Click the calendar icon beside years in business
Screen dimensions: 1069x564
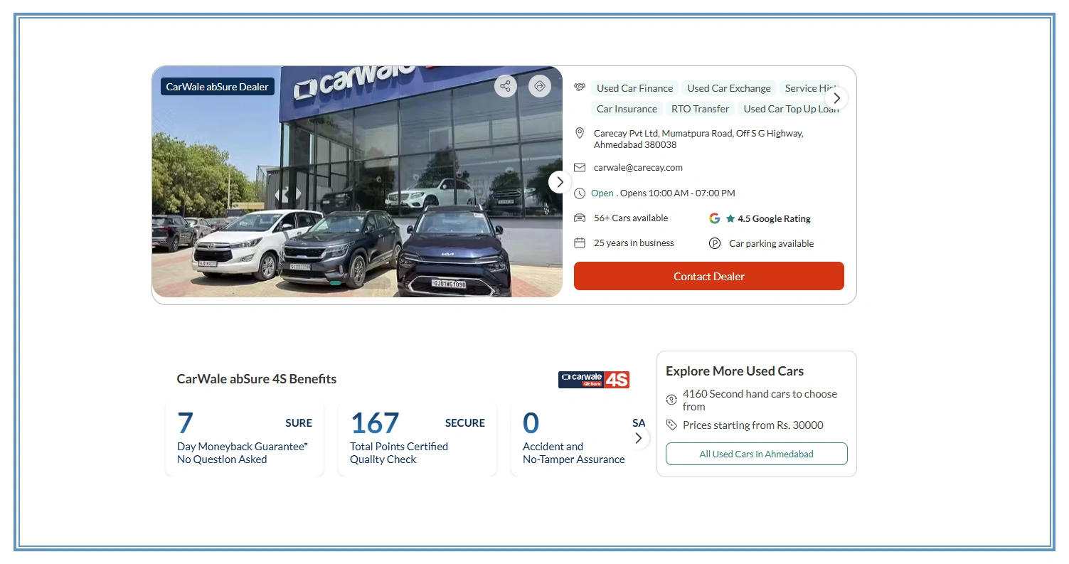point(580,243)
